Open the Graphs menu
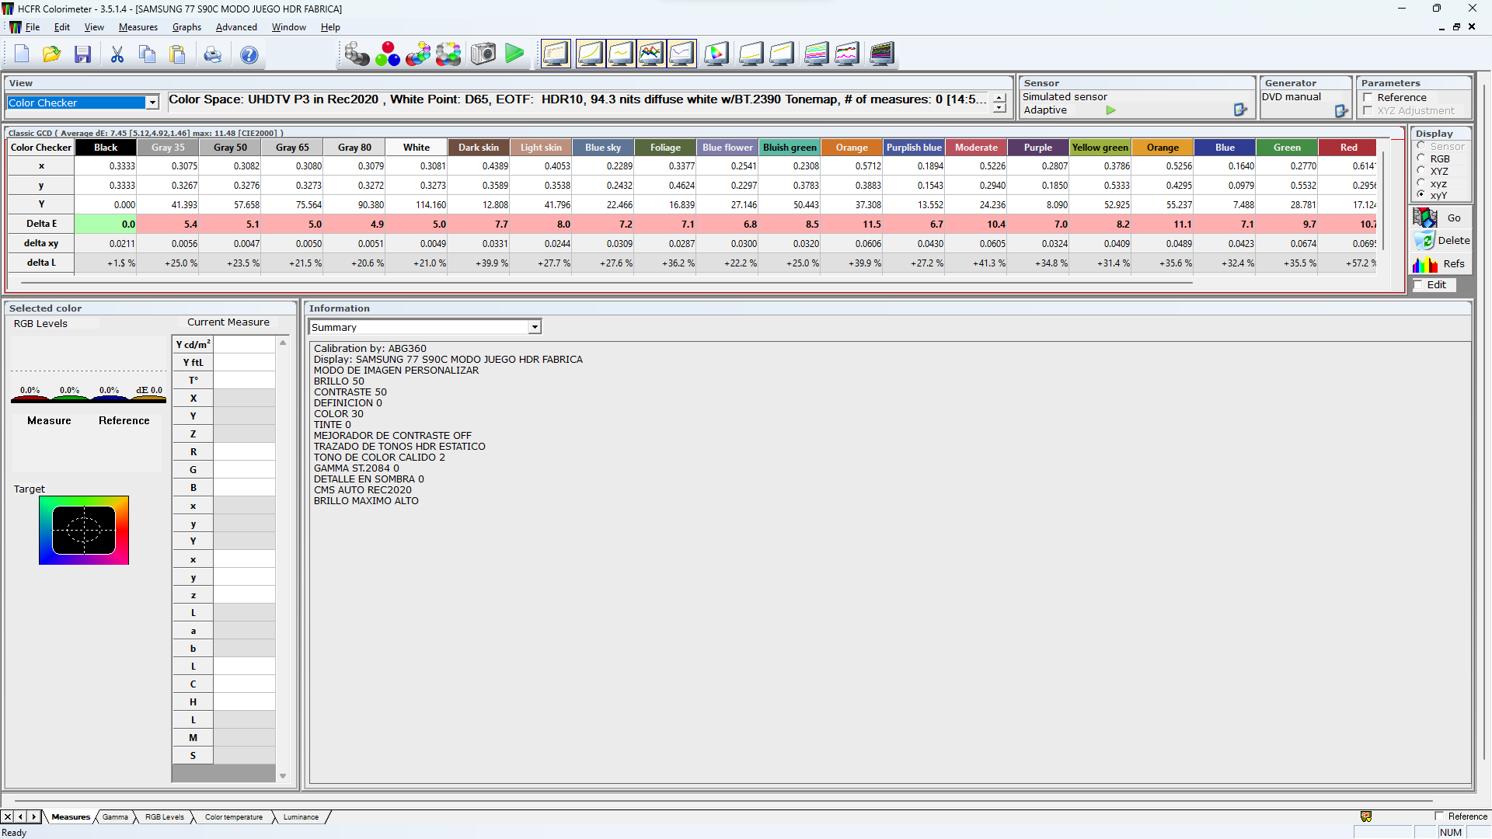1492x839 pixels. tap(186, 27)
